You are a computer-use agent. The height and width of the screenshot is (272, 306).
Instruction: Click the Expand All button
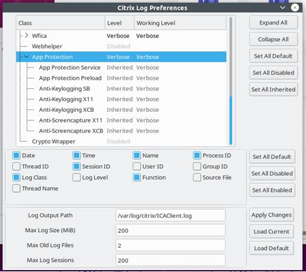[273, 22]
